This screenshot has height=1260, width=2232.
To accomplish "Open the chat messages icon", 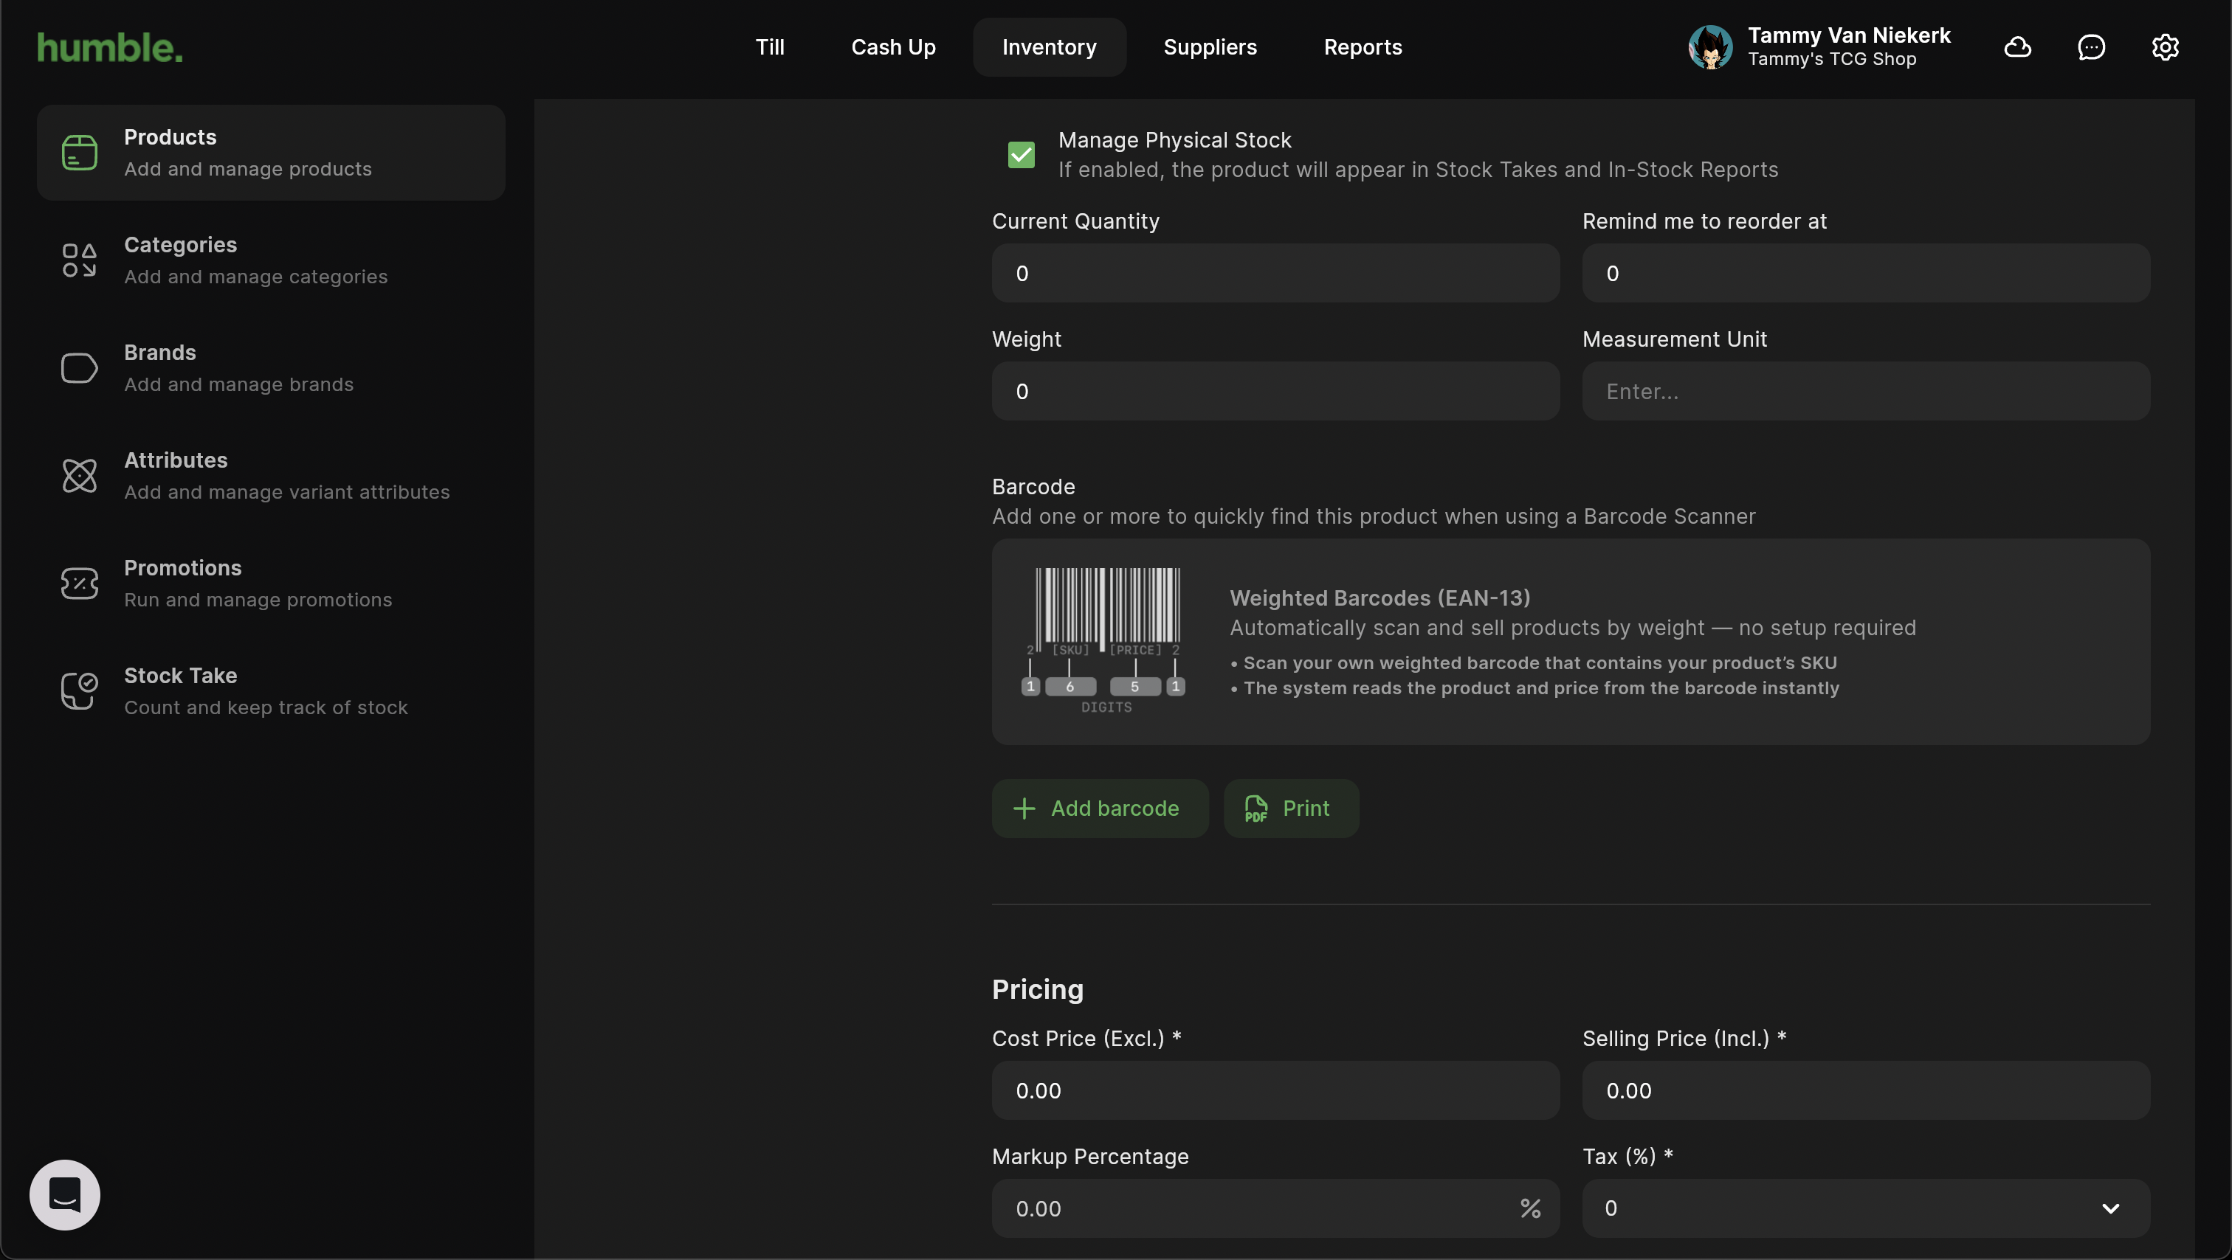I will tap(2091, 46).
